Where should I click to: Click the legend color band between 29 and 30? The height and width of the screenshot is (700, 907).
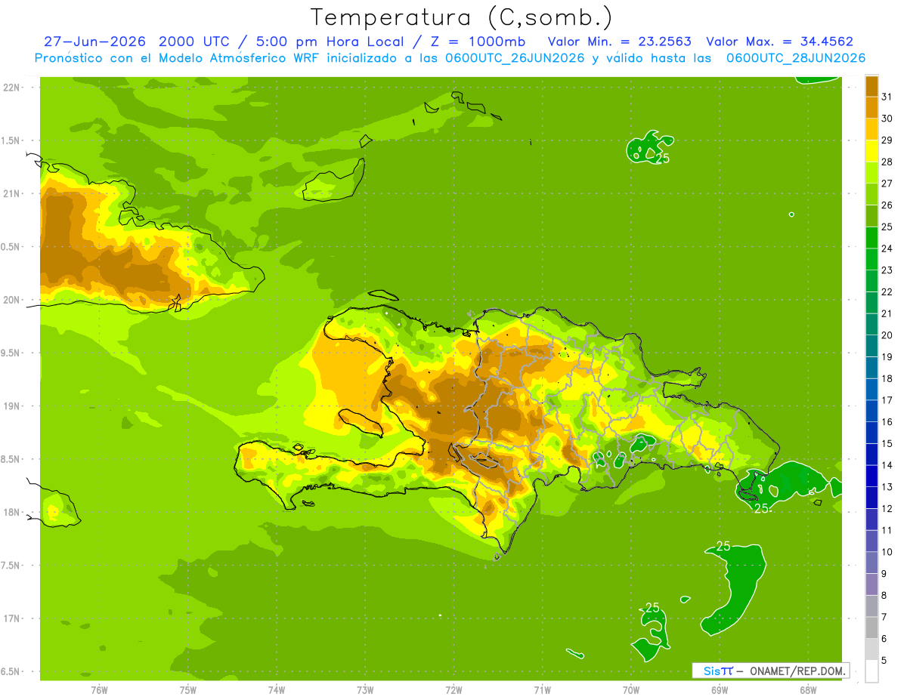tap(871, 129)
